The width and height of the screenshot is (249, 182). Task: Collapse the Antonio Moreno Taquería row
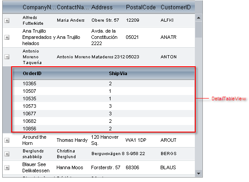click(7, 57)
